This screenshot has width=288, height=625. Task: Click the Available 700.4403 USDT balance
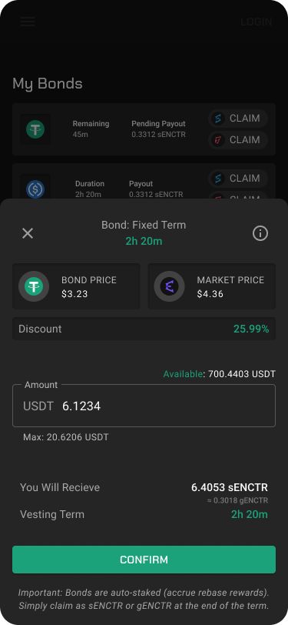click(219, 374)
